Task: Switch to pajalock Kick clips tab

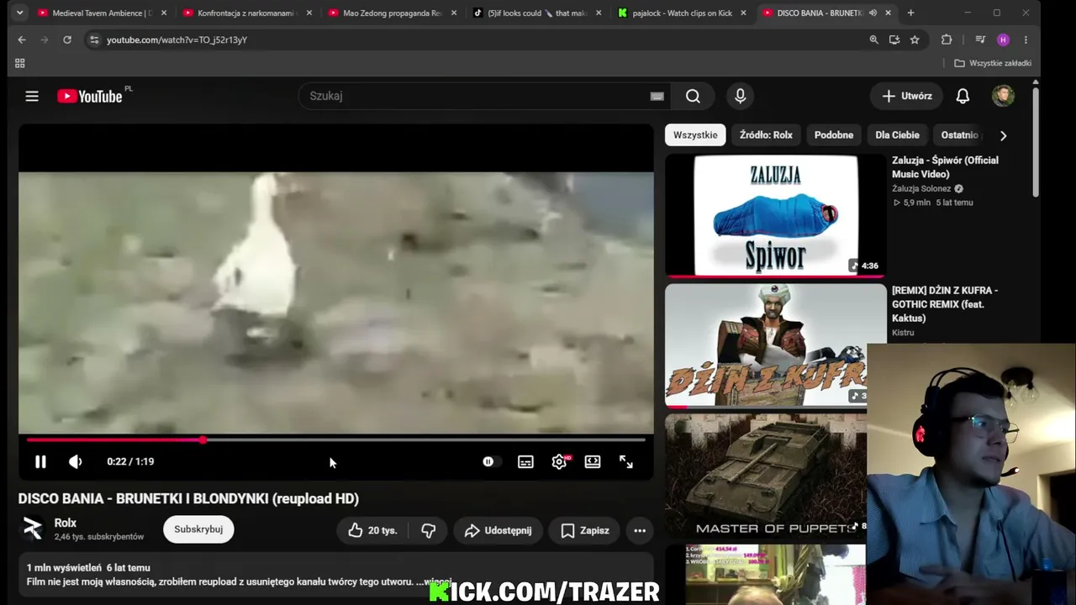Action: [x=682, y=13]
